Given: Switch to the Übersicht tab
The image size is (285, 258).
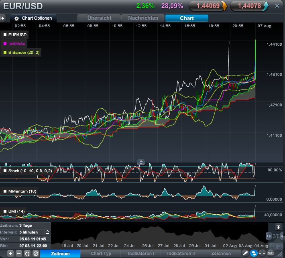Looking at the screenshot, I should point(99,18).
